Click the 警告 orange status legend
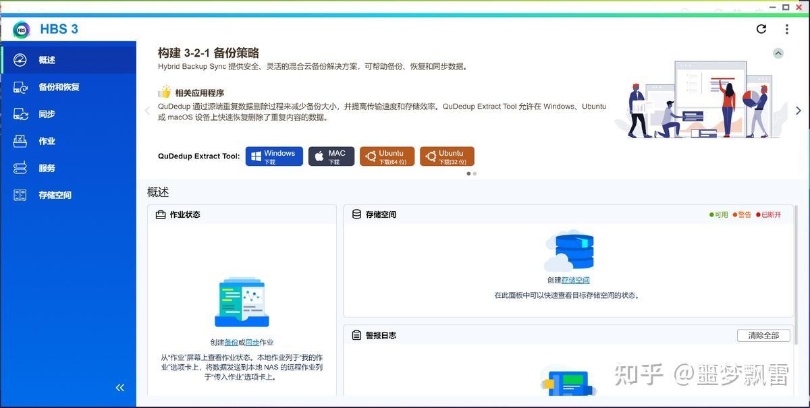This screenshot has height=408, width=810. [742, 214]
